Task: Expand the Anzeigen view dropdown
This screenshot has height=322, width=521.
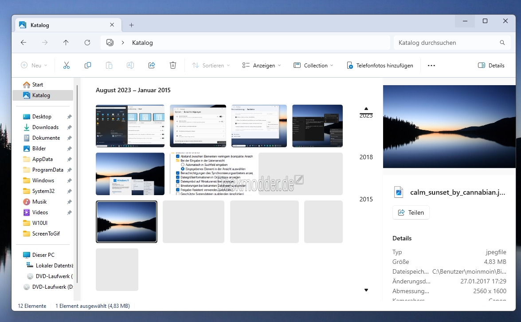Action: pos(262,65)
